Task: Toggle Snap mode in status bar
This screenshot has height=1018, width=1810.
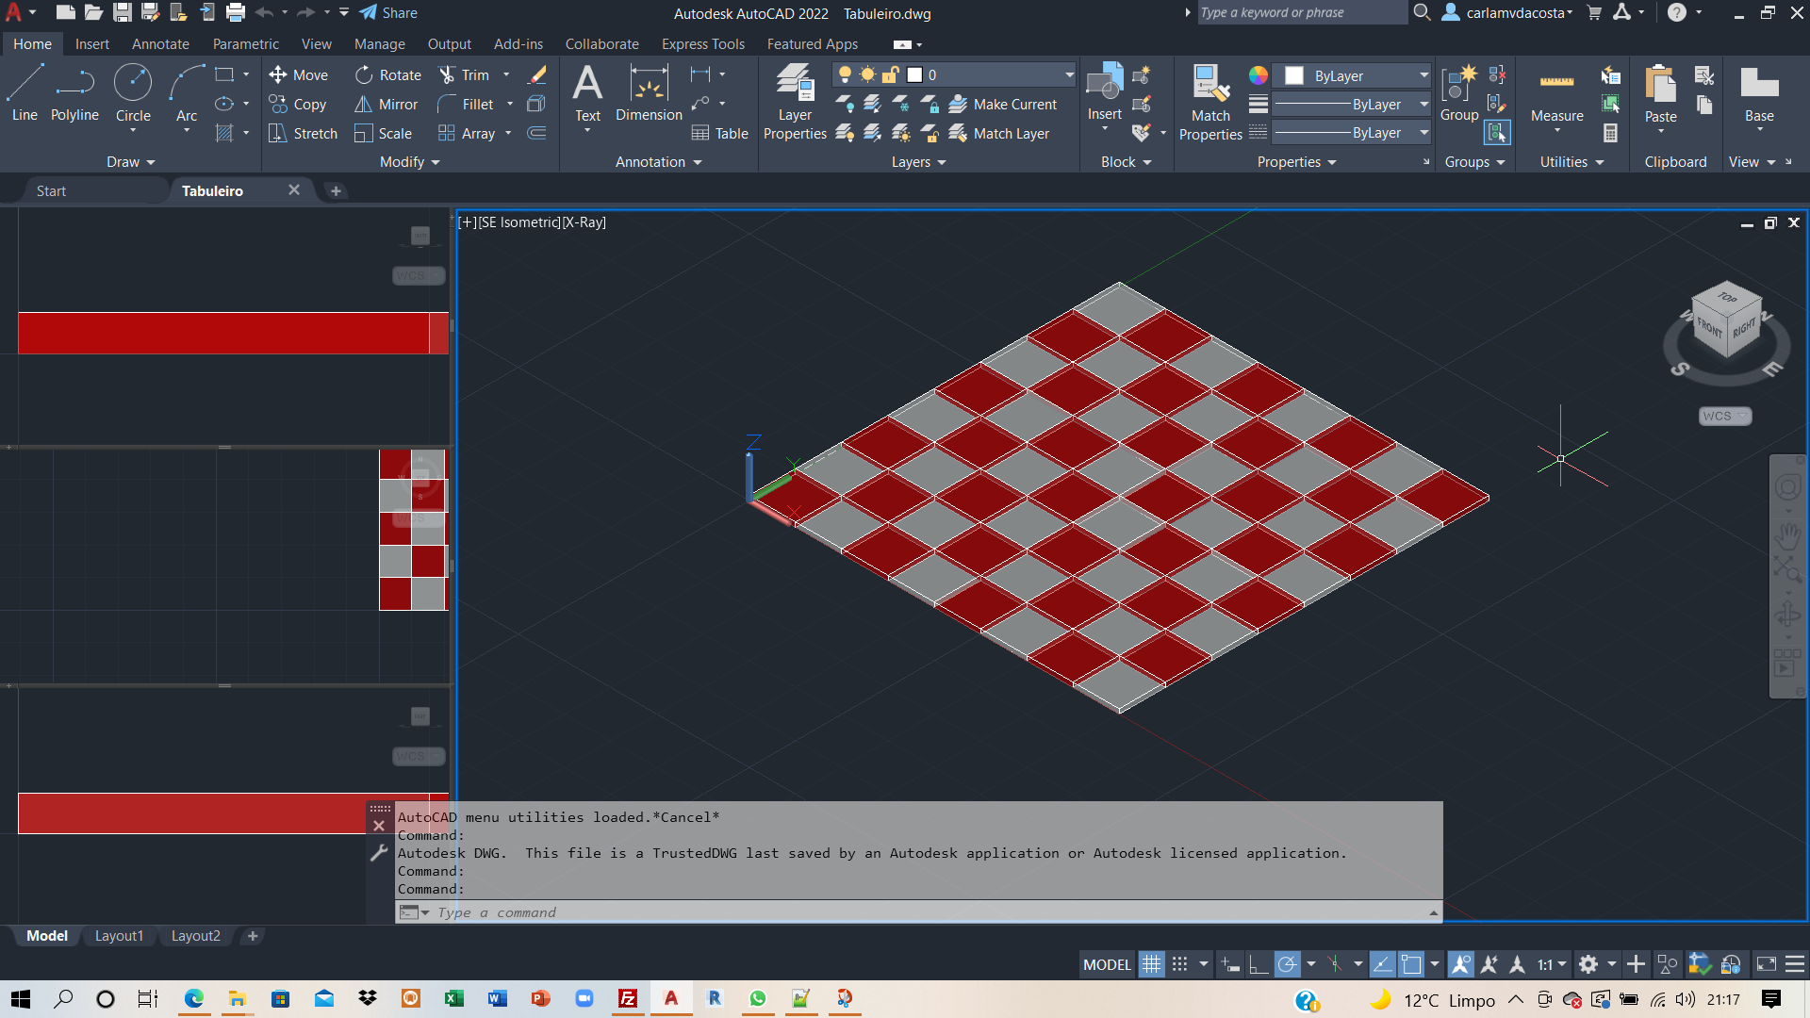Action: pos(1179,964)
